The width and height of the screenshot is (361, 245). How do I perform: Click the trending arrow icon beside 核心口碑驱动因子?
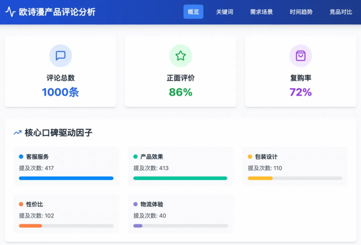pos(18,133)
